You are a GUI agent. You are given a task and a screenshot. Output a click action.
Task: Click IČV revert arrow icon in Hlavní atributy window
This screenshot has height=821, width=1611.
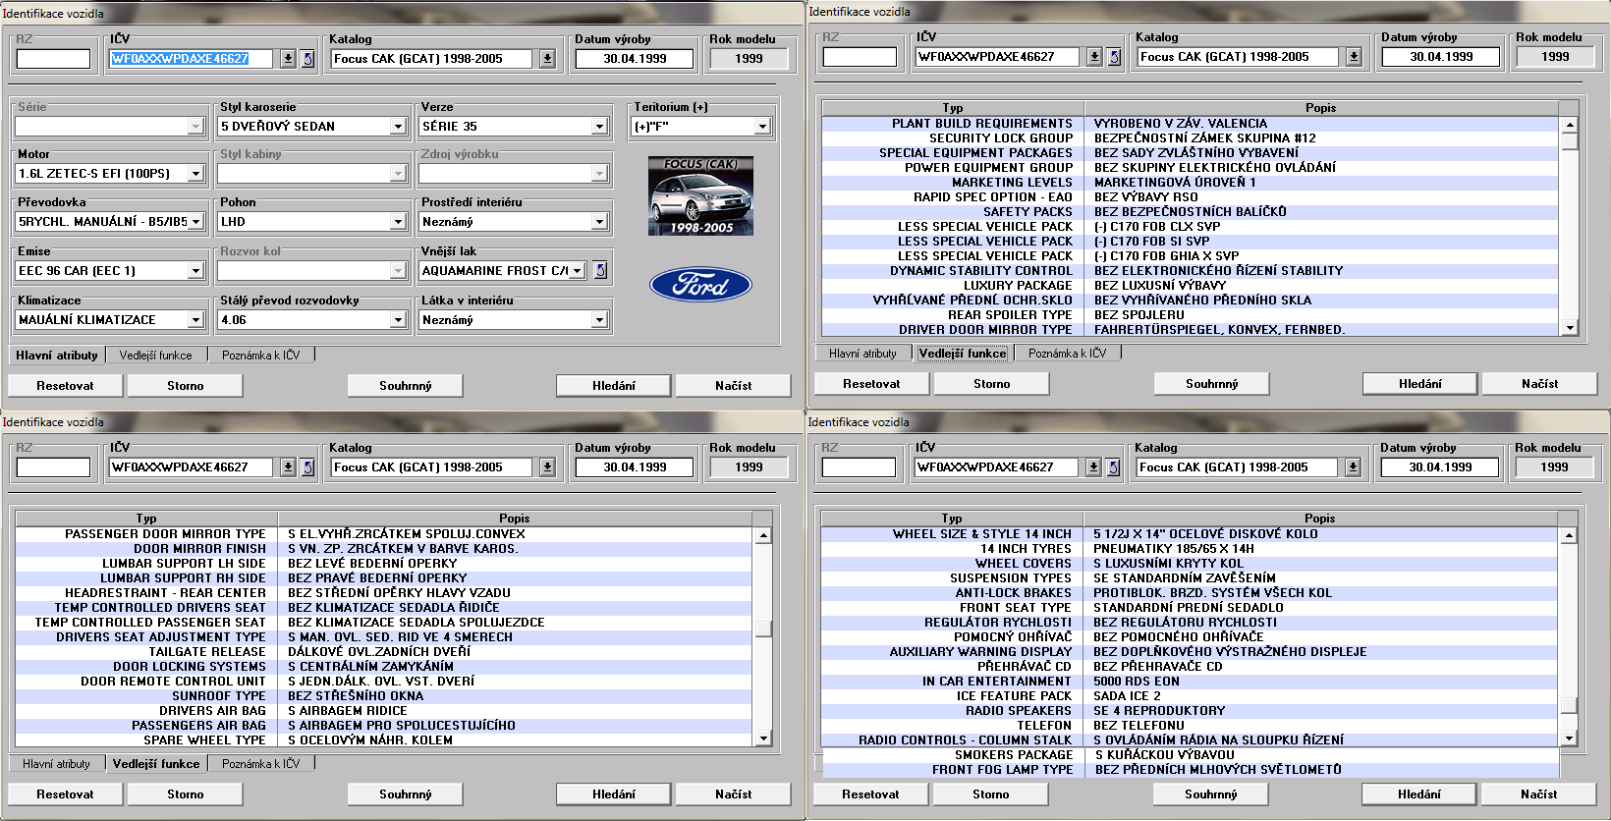[307, 59]
